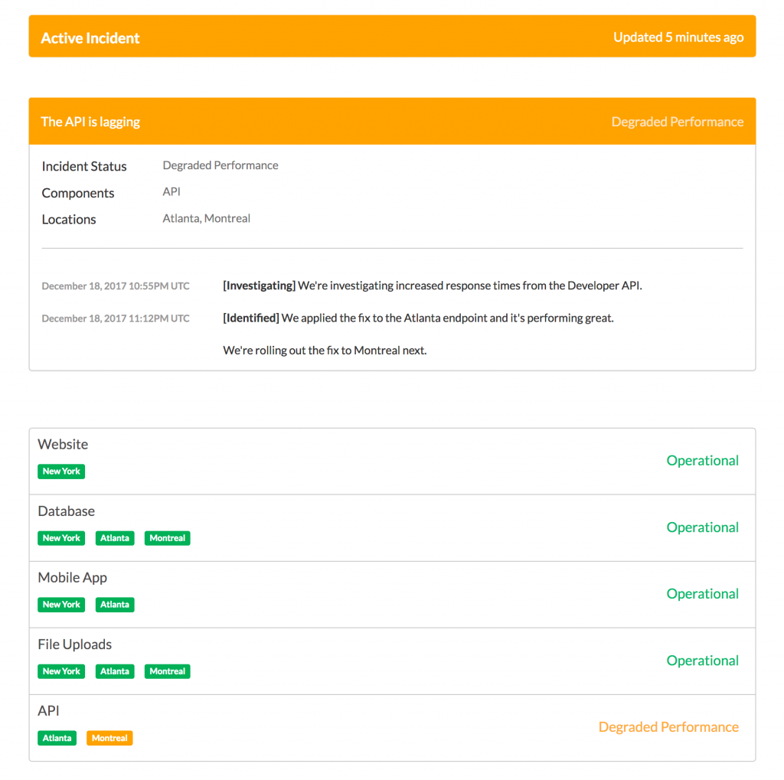
Task: Click the Investigating update entry
Action: 432,285
